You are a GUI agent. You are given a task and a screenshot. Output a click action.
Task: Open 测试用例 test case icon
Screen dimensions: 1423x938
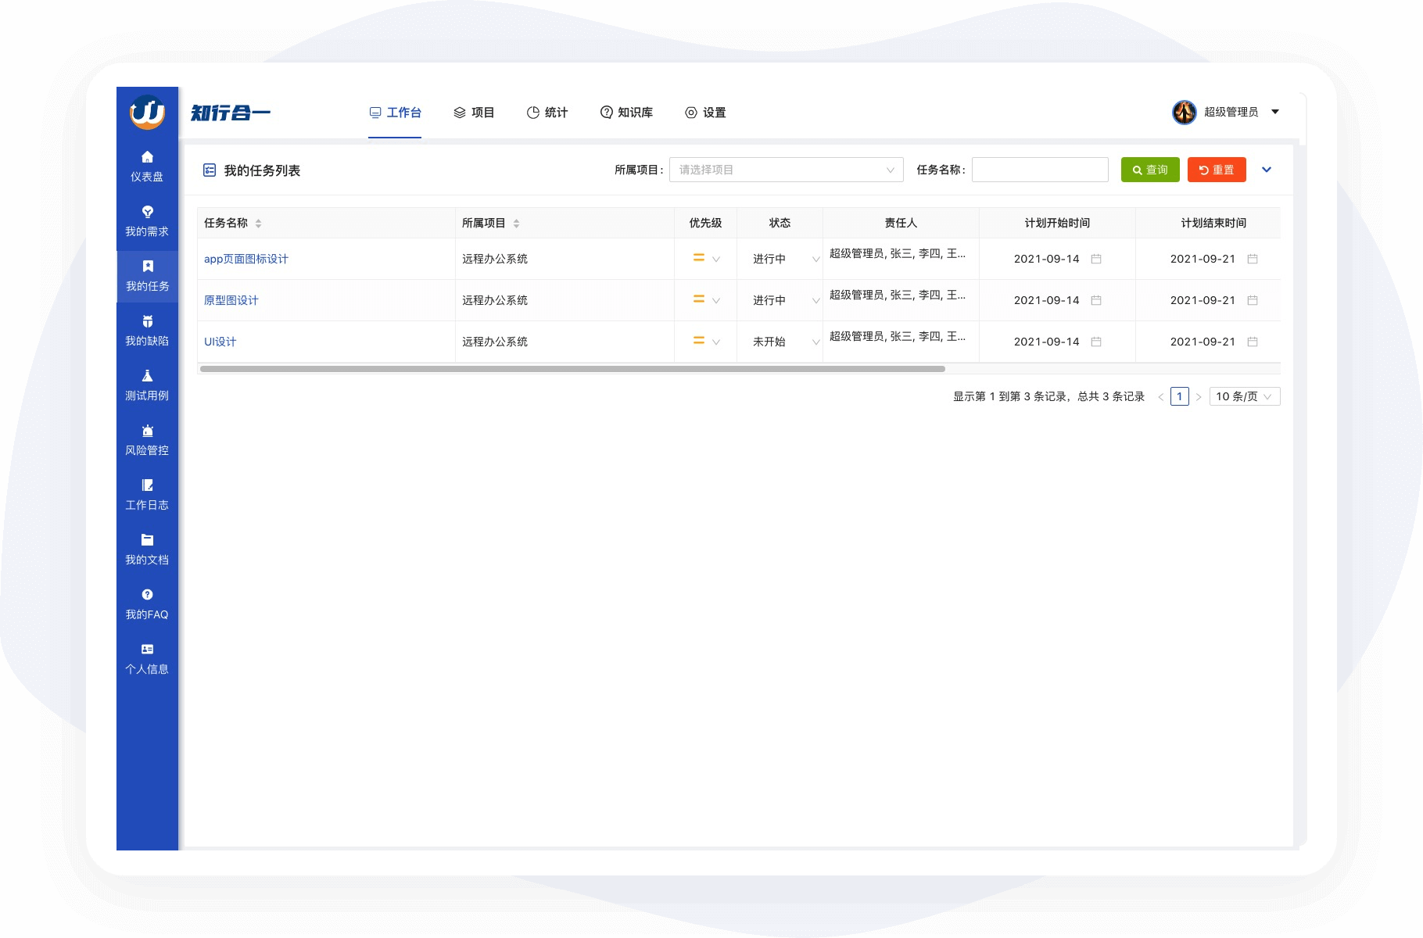147,377
